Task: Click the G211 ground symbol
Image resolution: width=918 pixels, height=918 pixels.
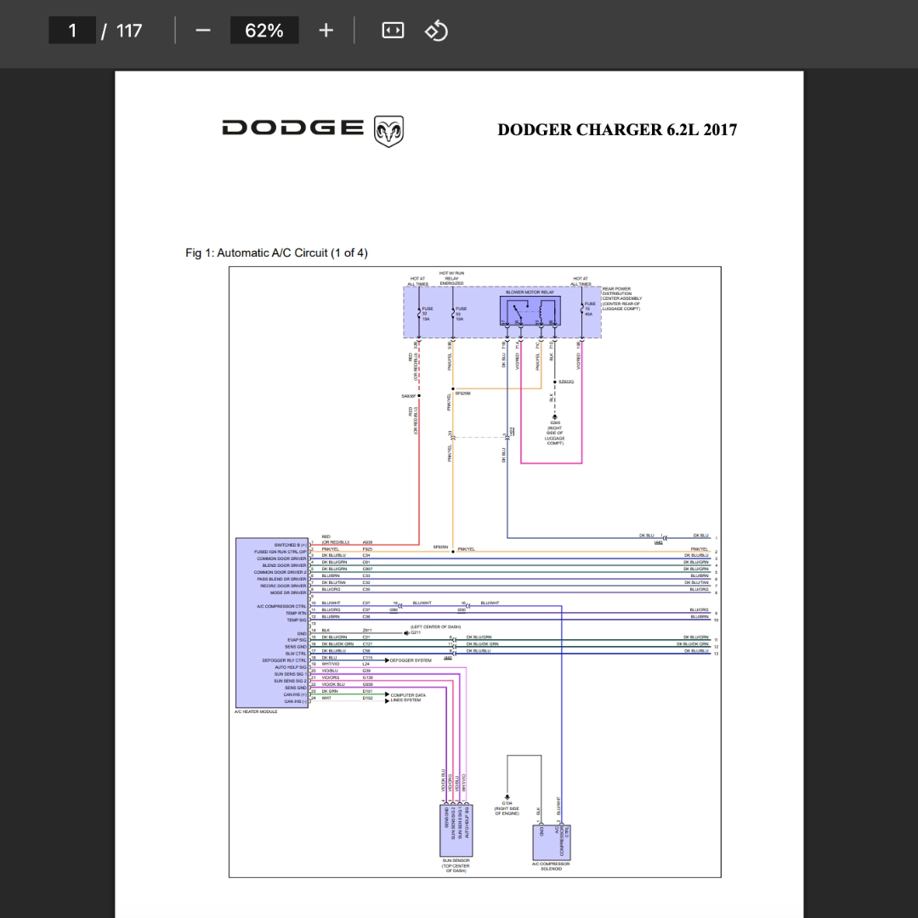Action: point(407,633)
